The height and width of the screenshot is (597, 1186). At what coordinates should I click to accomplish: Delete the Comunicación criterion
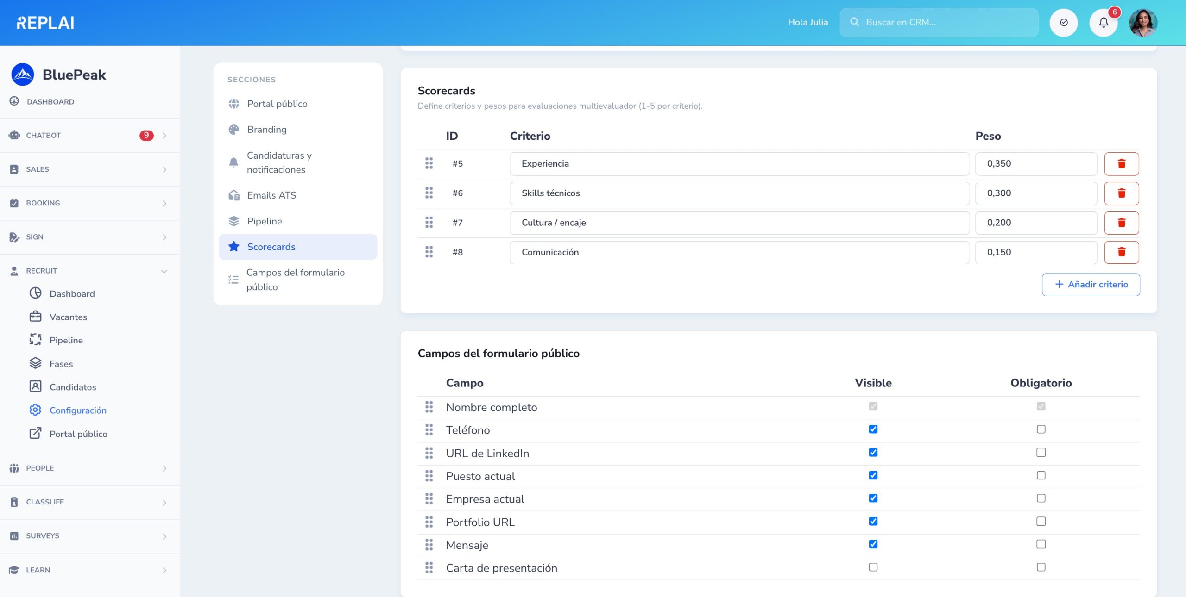[1121, 252]
